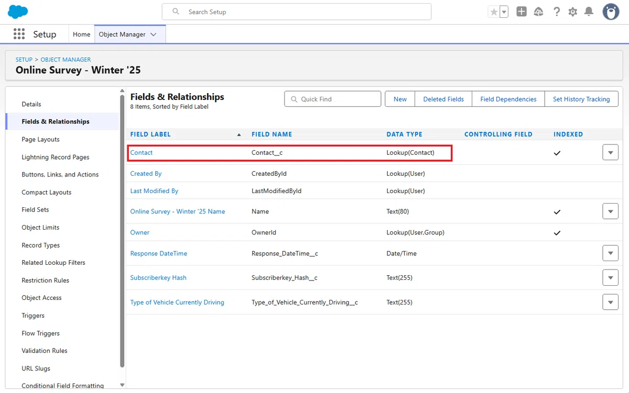629x393 pixels.
Task: Expand the Object Manager tab chevron
Action: 154,35
